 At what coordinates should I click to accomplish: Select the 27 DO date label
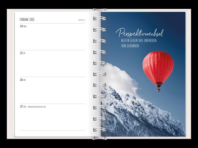(23, 107)
